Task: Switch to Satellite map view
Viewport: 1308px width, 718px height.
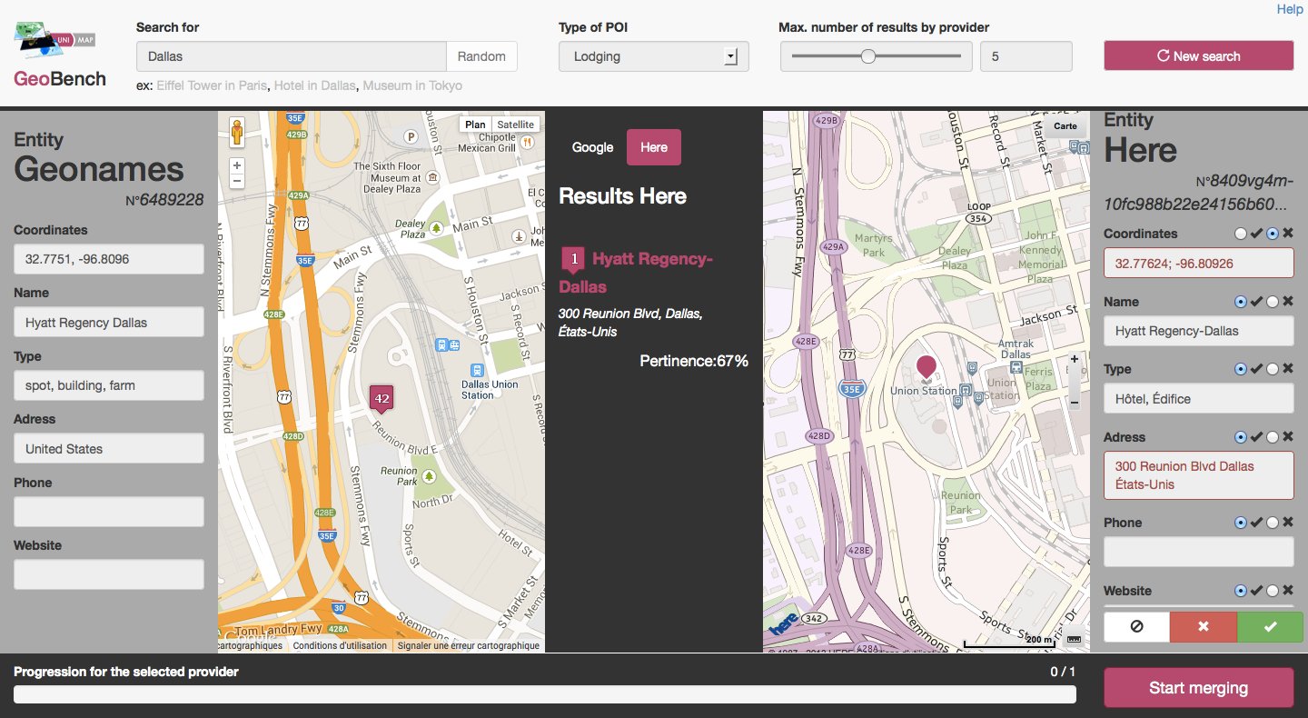Action: [516, 125]
